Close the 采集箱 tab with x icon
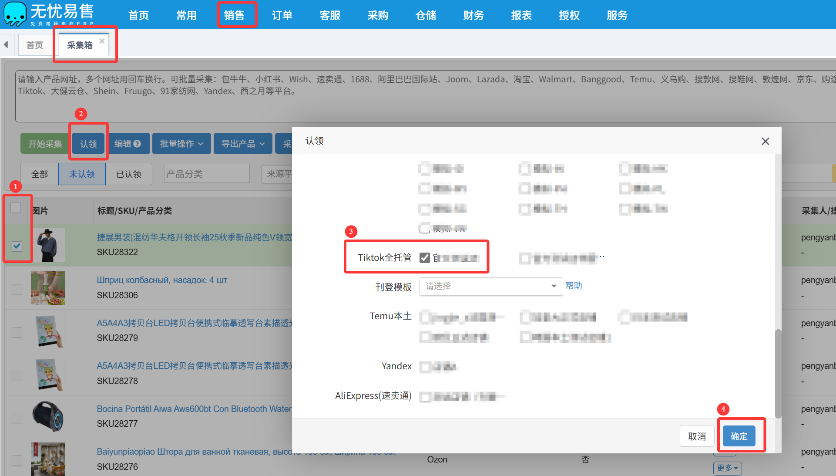Viewport: 836px width, 476px height. point(102,41)
